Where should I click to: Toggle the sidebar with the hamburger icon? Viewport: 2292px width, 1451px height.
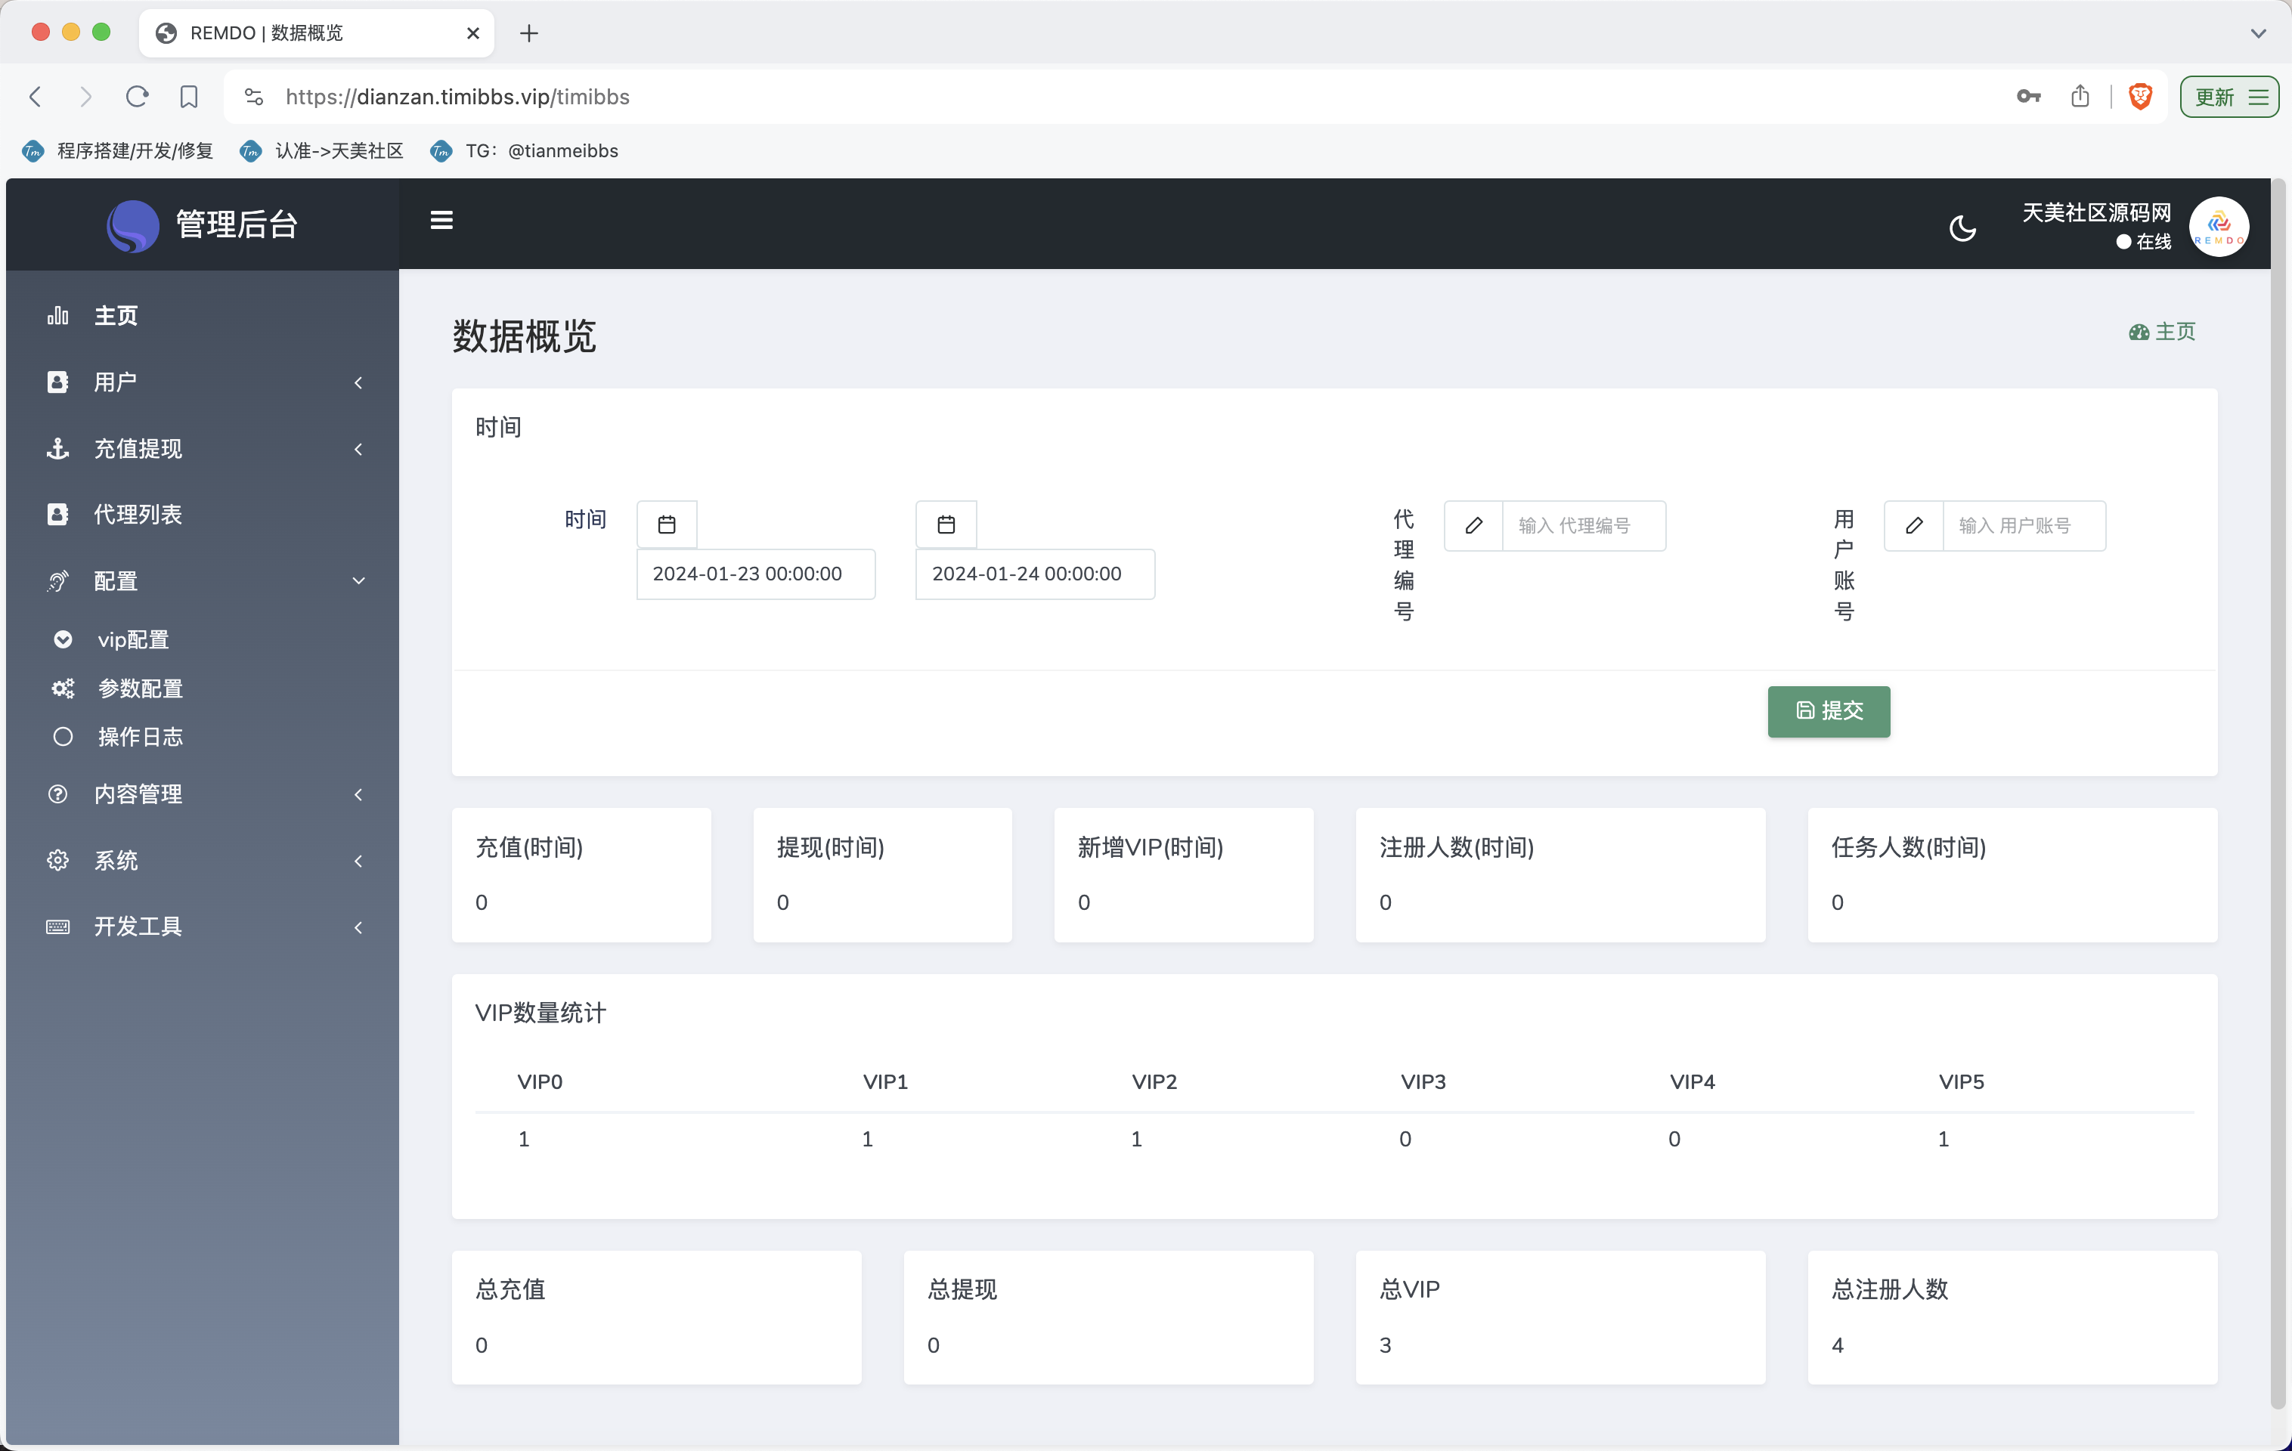pos(441,221)
